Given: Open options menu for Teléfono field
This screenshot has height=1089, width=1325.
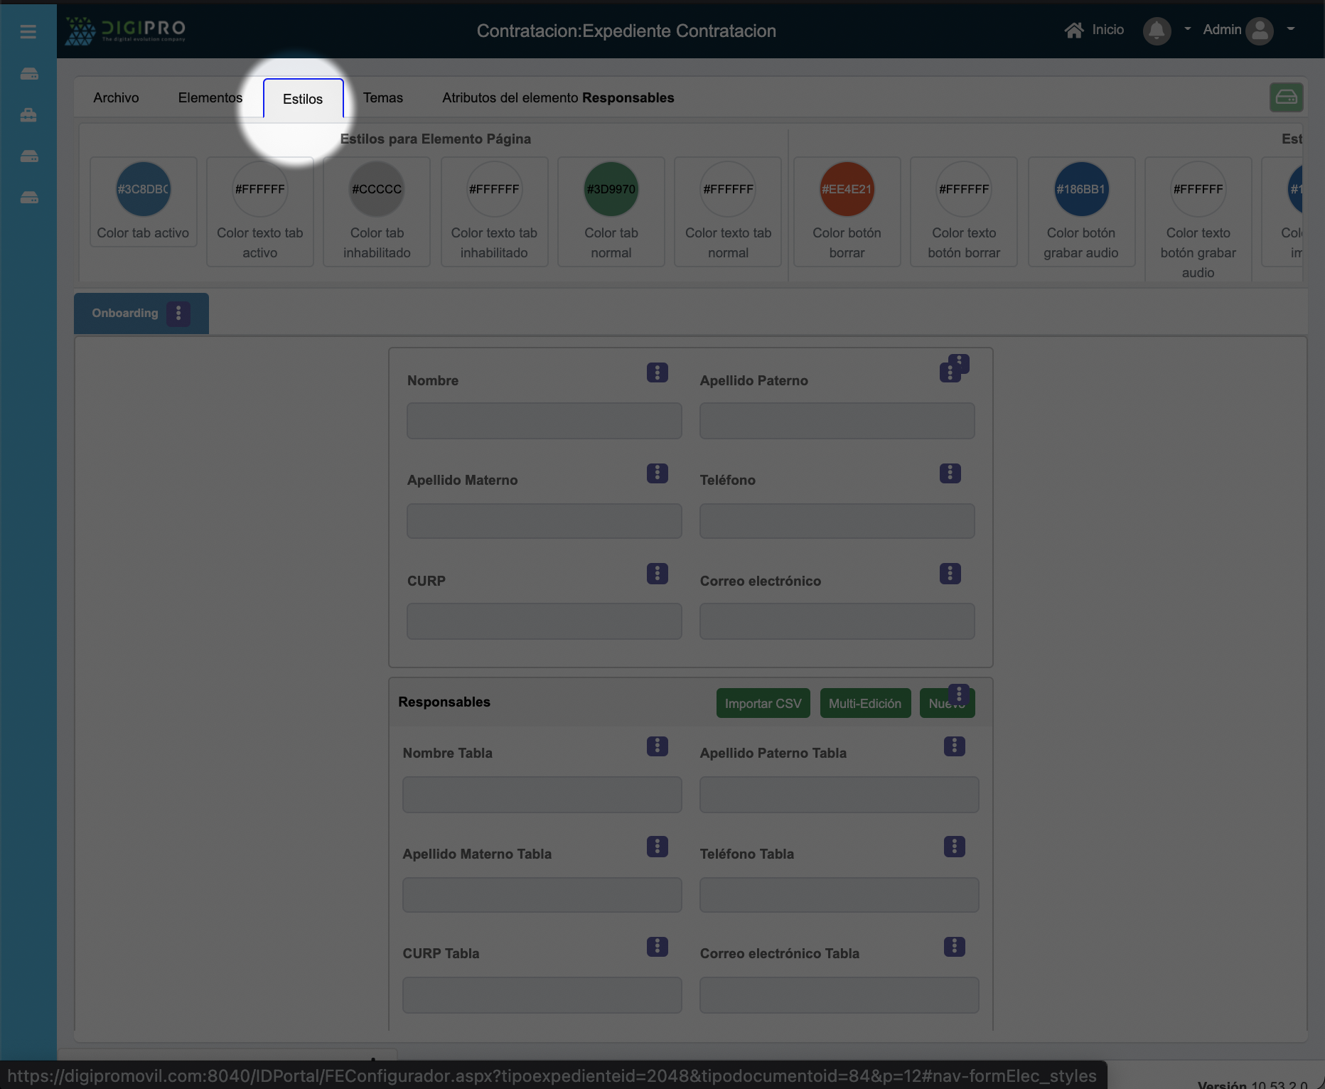Looking at the screenshot, I should click(x=950, y=473).
